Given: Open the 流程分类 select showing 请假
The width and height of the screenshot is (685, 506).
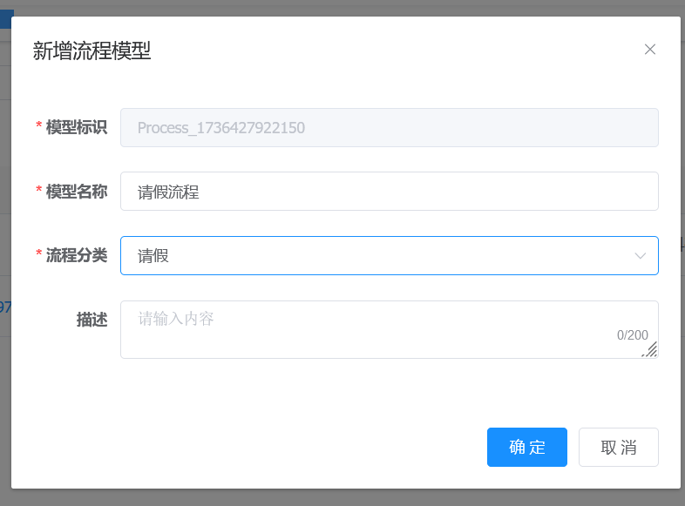Looking at the screenshot, I should [x=375, y=256].
